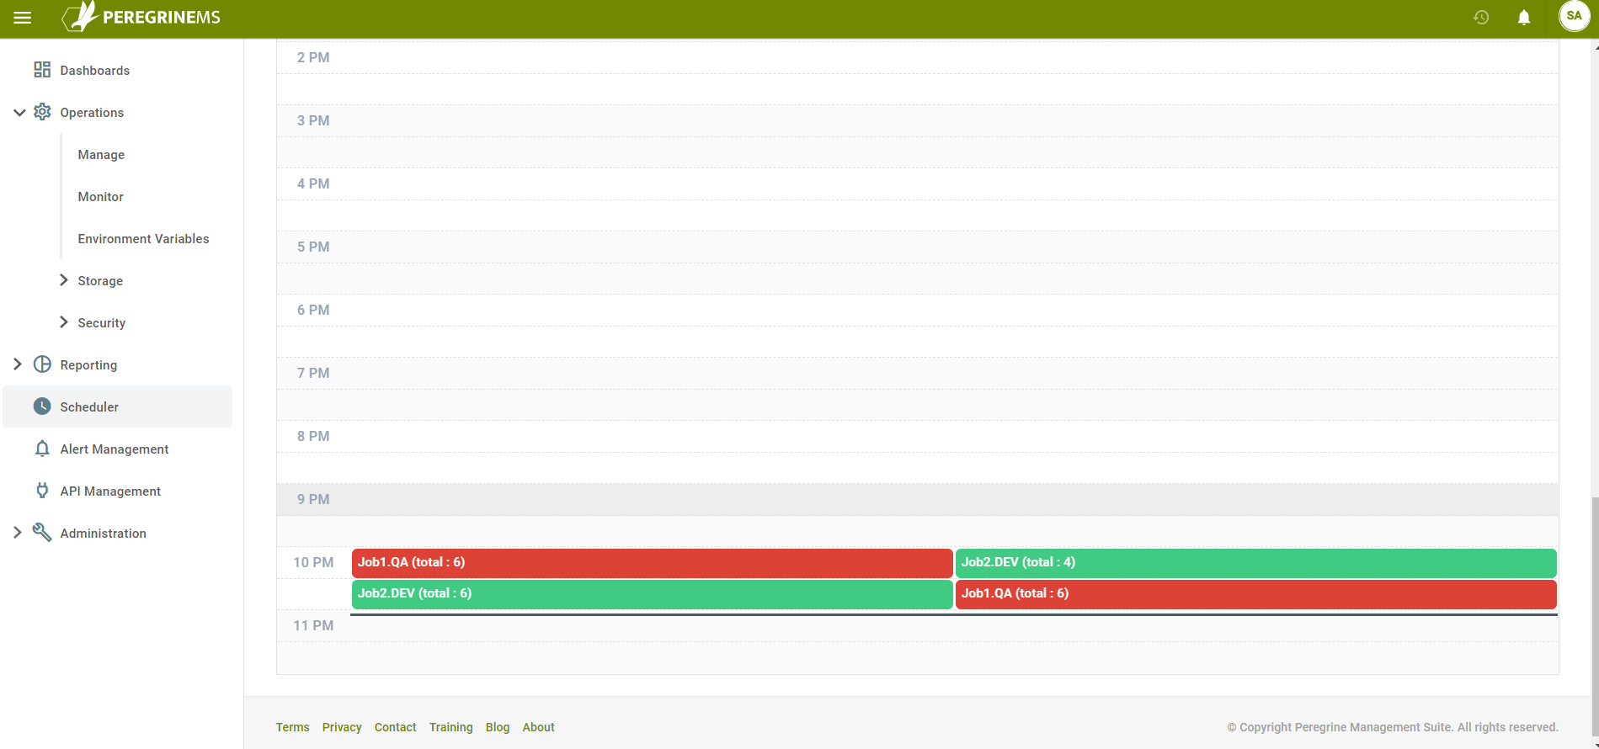This screenshot has height=749, width=1599.
Task: Click the About footer link
Action: point(538,727)
